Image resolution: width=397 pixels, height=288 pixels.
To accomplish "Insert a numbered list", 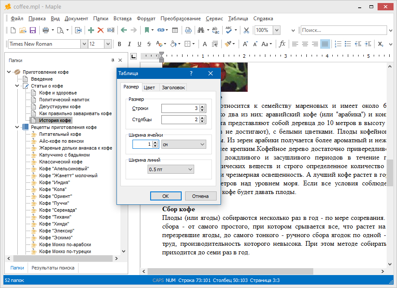I will (338, 44).
